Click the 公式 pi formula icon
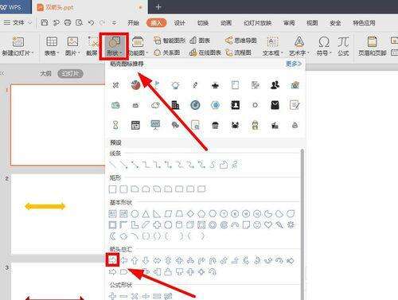 (x=343, y=46)
